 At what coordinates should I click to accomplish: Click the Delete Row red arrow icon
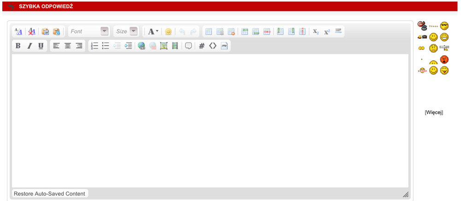[x=266, y=31]
